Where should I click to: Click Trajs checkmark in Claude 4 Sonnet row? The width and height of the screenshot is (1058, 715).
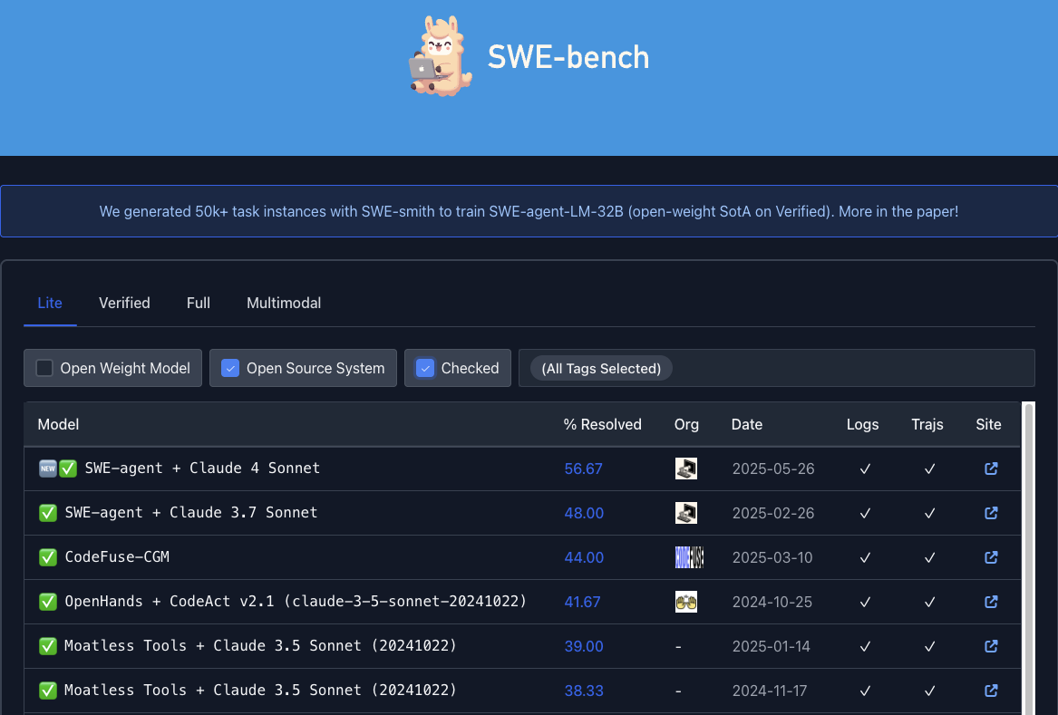pos(929,469)
